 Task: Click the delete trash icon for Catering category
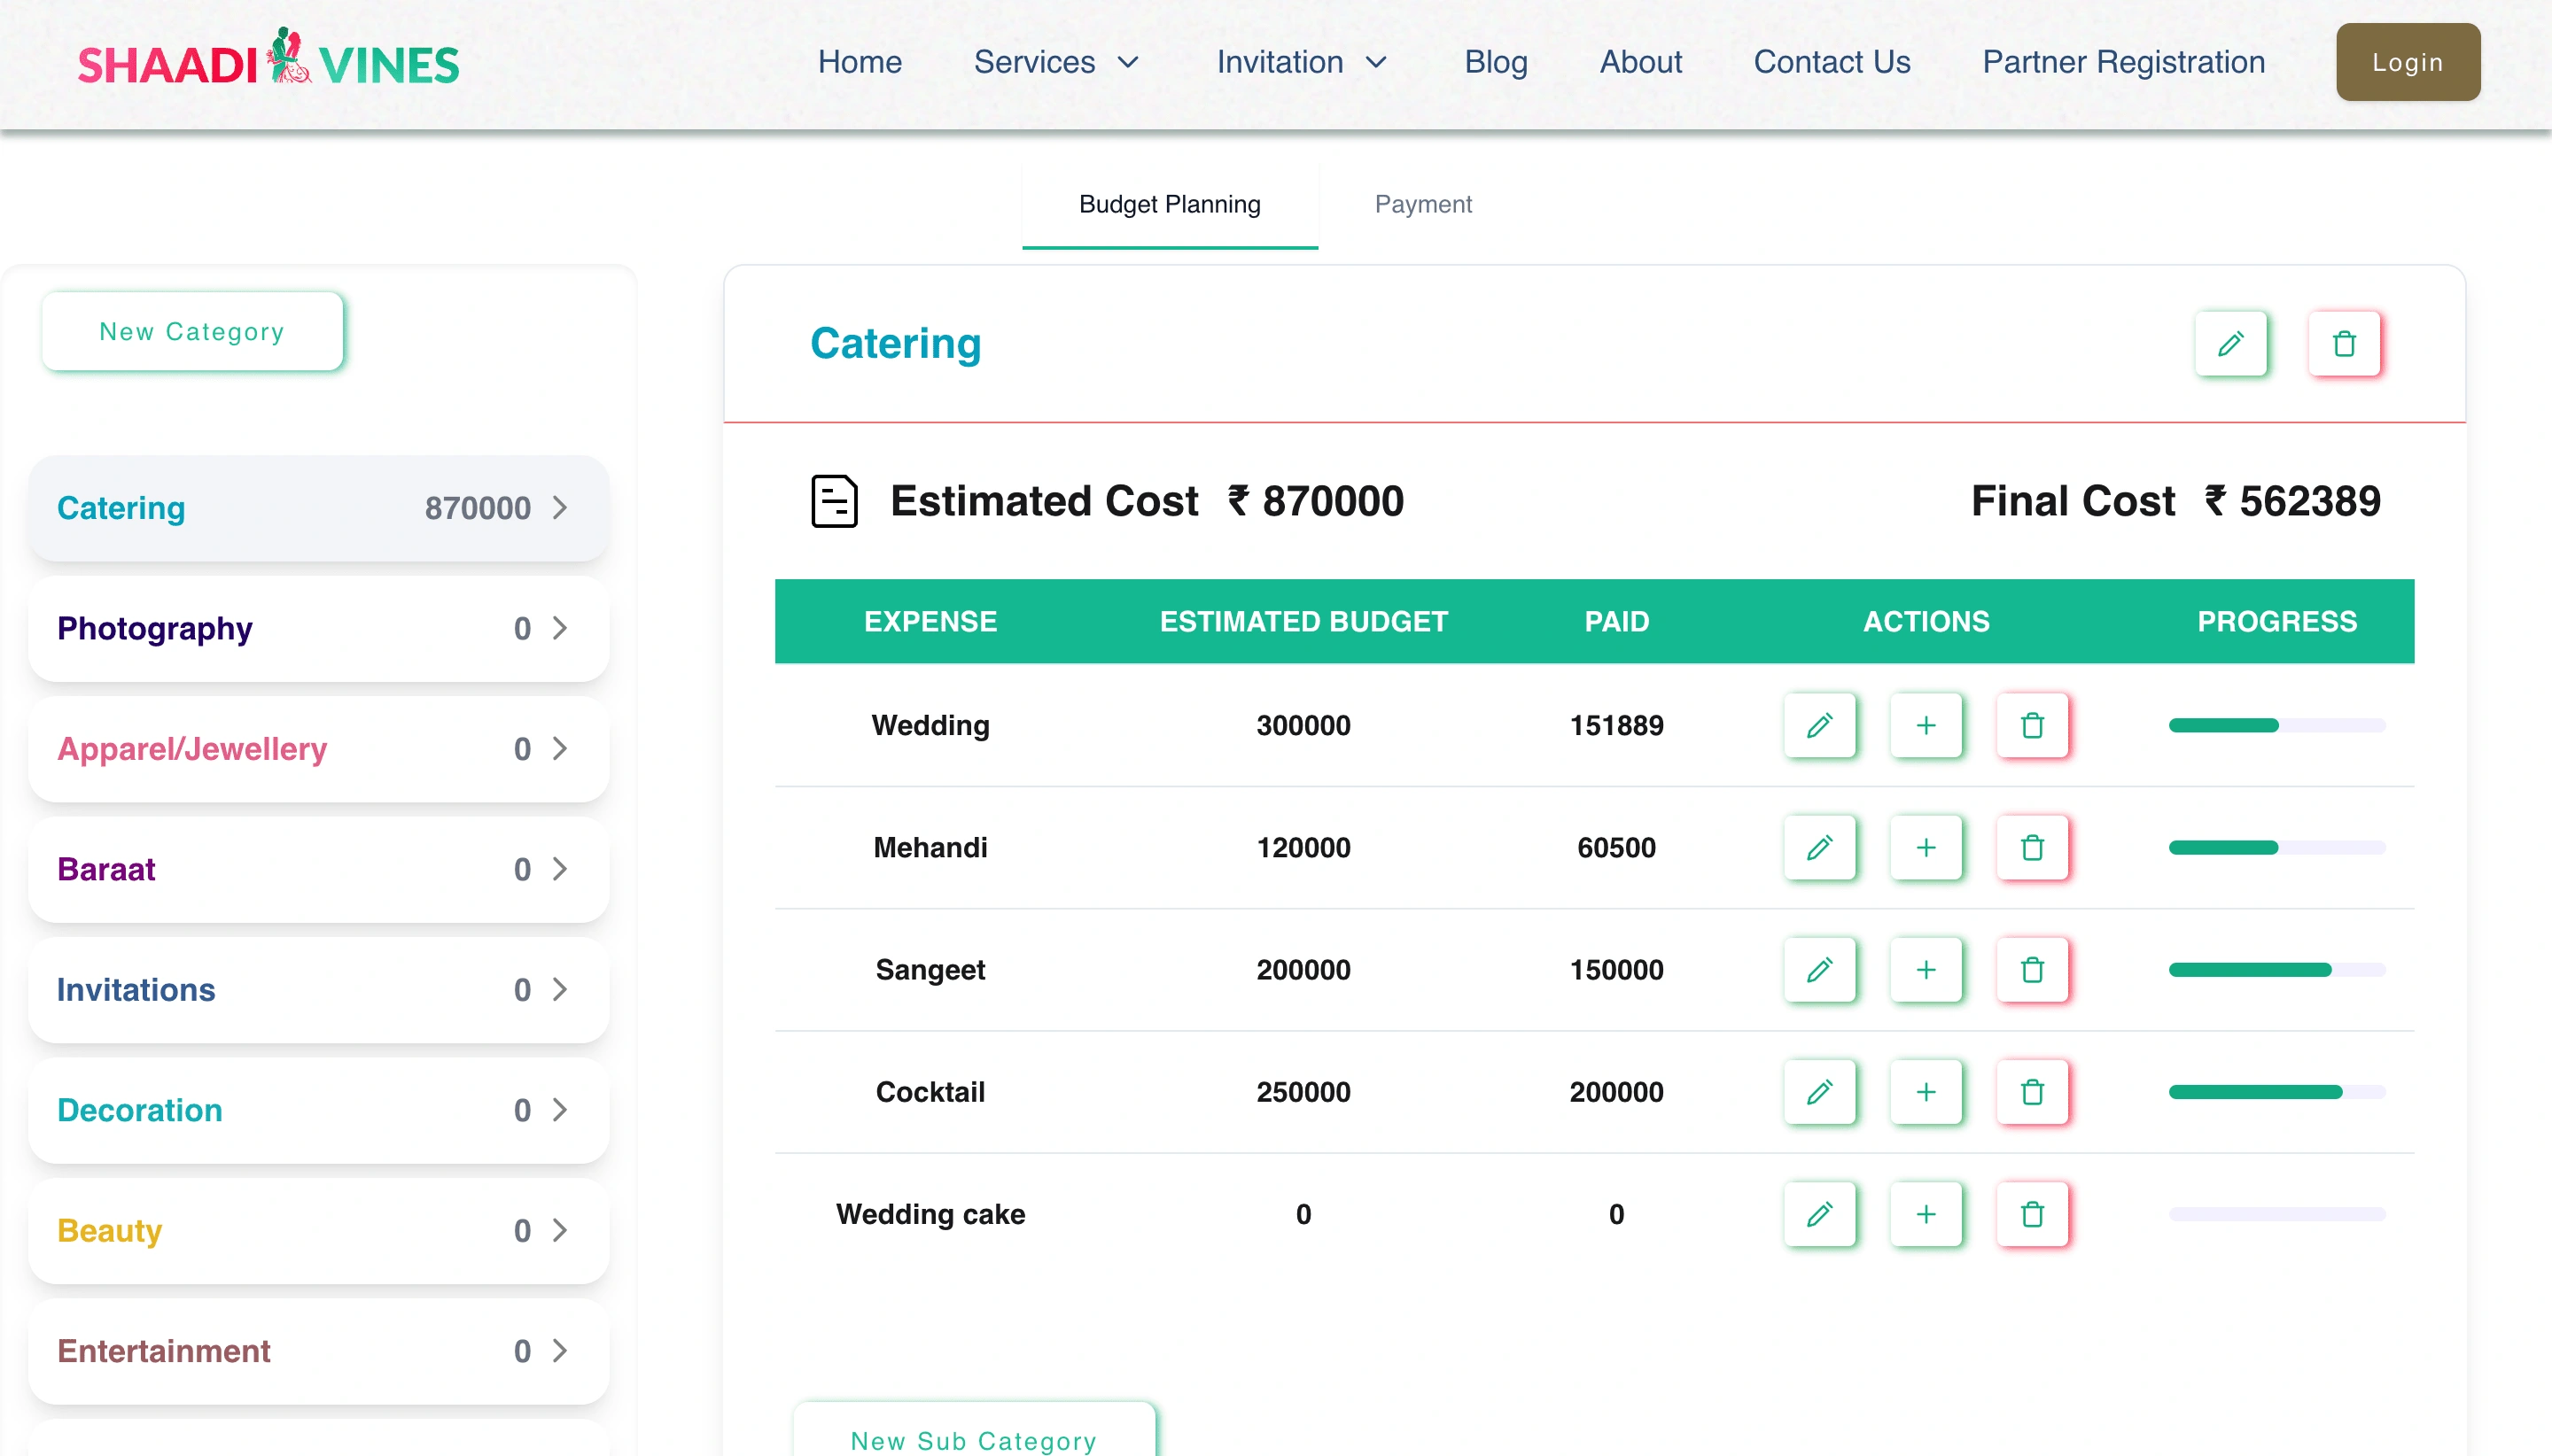2346,344
